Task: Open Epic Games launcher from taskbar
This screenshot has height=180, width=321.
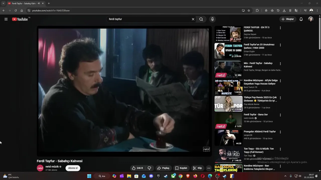Action: 158,176
